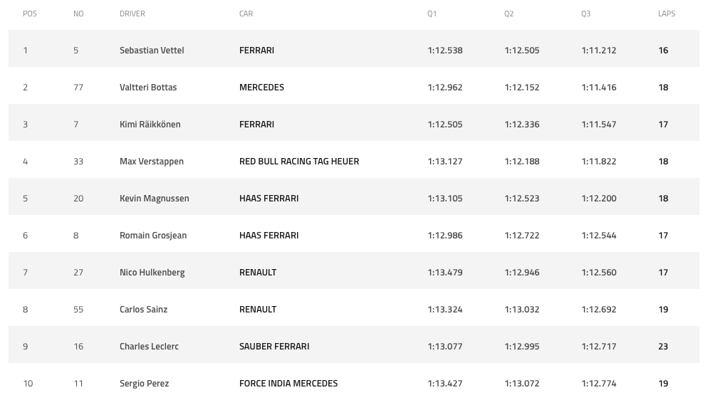Open Romain Grosjean driver entry
708x400 pixels.
click(153, 236)
